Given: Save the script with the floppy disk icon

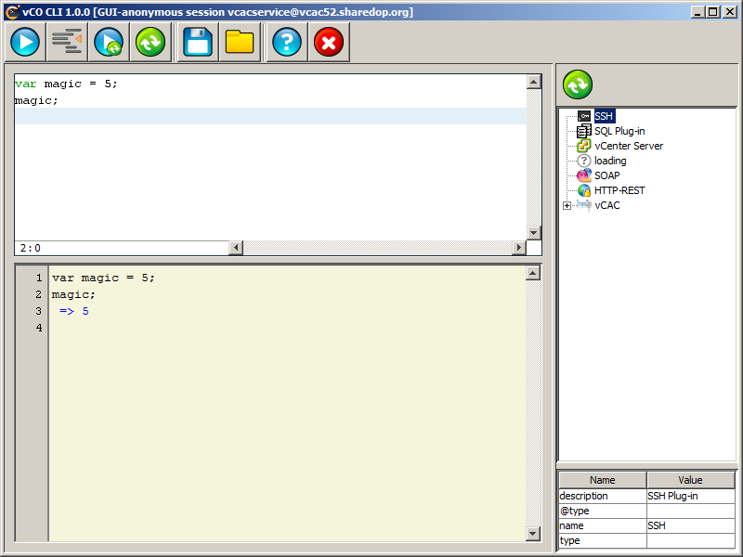Looking at the screenshot, I should 198,43.
